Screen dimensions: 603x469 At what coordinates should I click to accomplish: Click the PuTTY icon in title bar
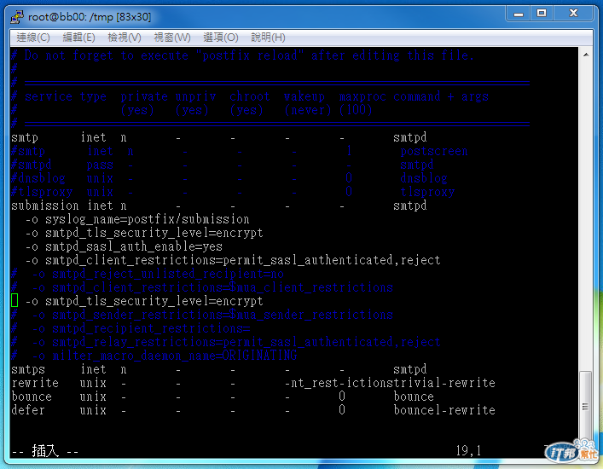pos(17,17)
